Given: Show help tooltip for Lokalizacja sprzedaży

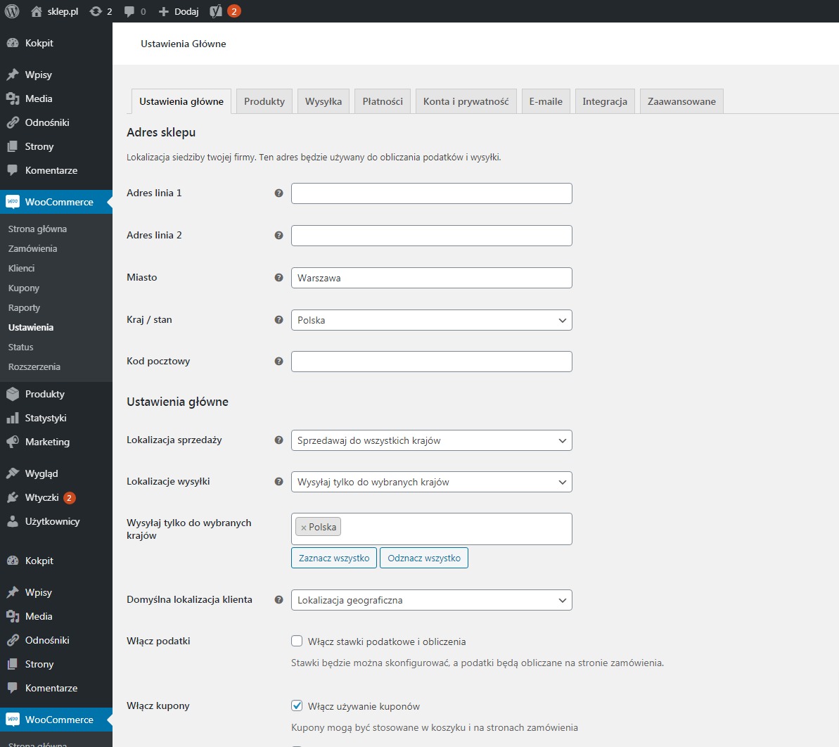Looking at the screenshot, I should pyautogui.click(x=278, y=440).
